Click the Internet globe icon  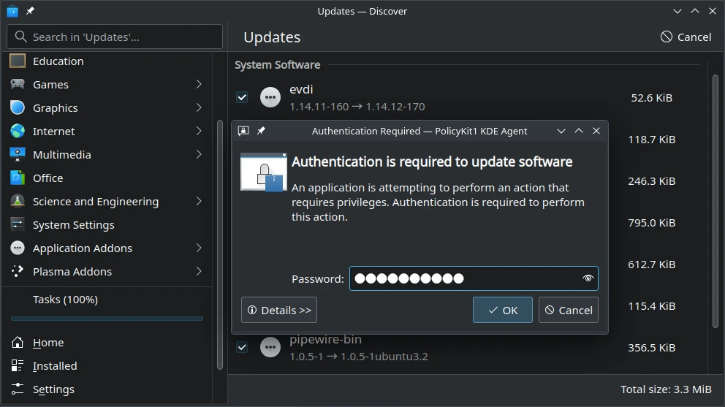pyautogui.click(x=18, y=132)
